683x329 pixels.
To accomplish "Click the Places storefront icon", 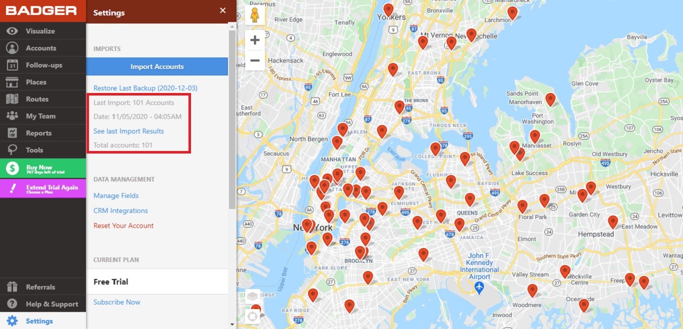I will (12, 82).
